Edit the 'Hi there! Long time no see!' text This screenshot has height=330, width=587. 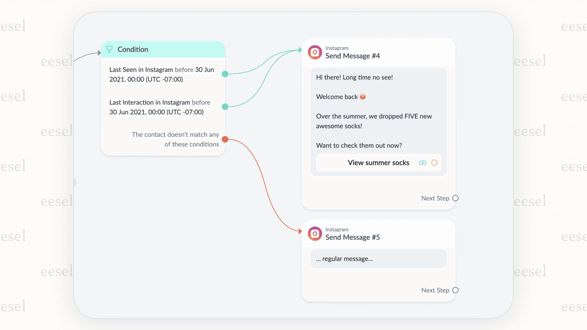354,78
